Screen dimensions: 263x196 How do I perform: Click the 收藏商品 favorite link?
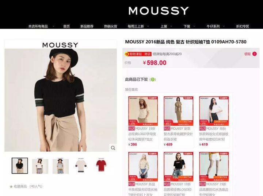click(20, 186)
